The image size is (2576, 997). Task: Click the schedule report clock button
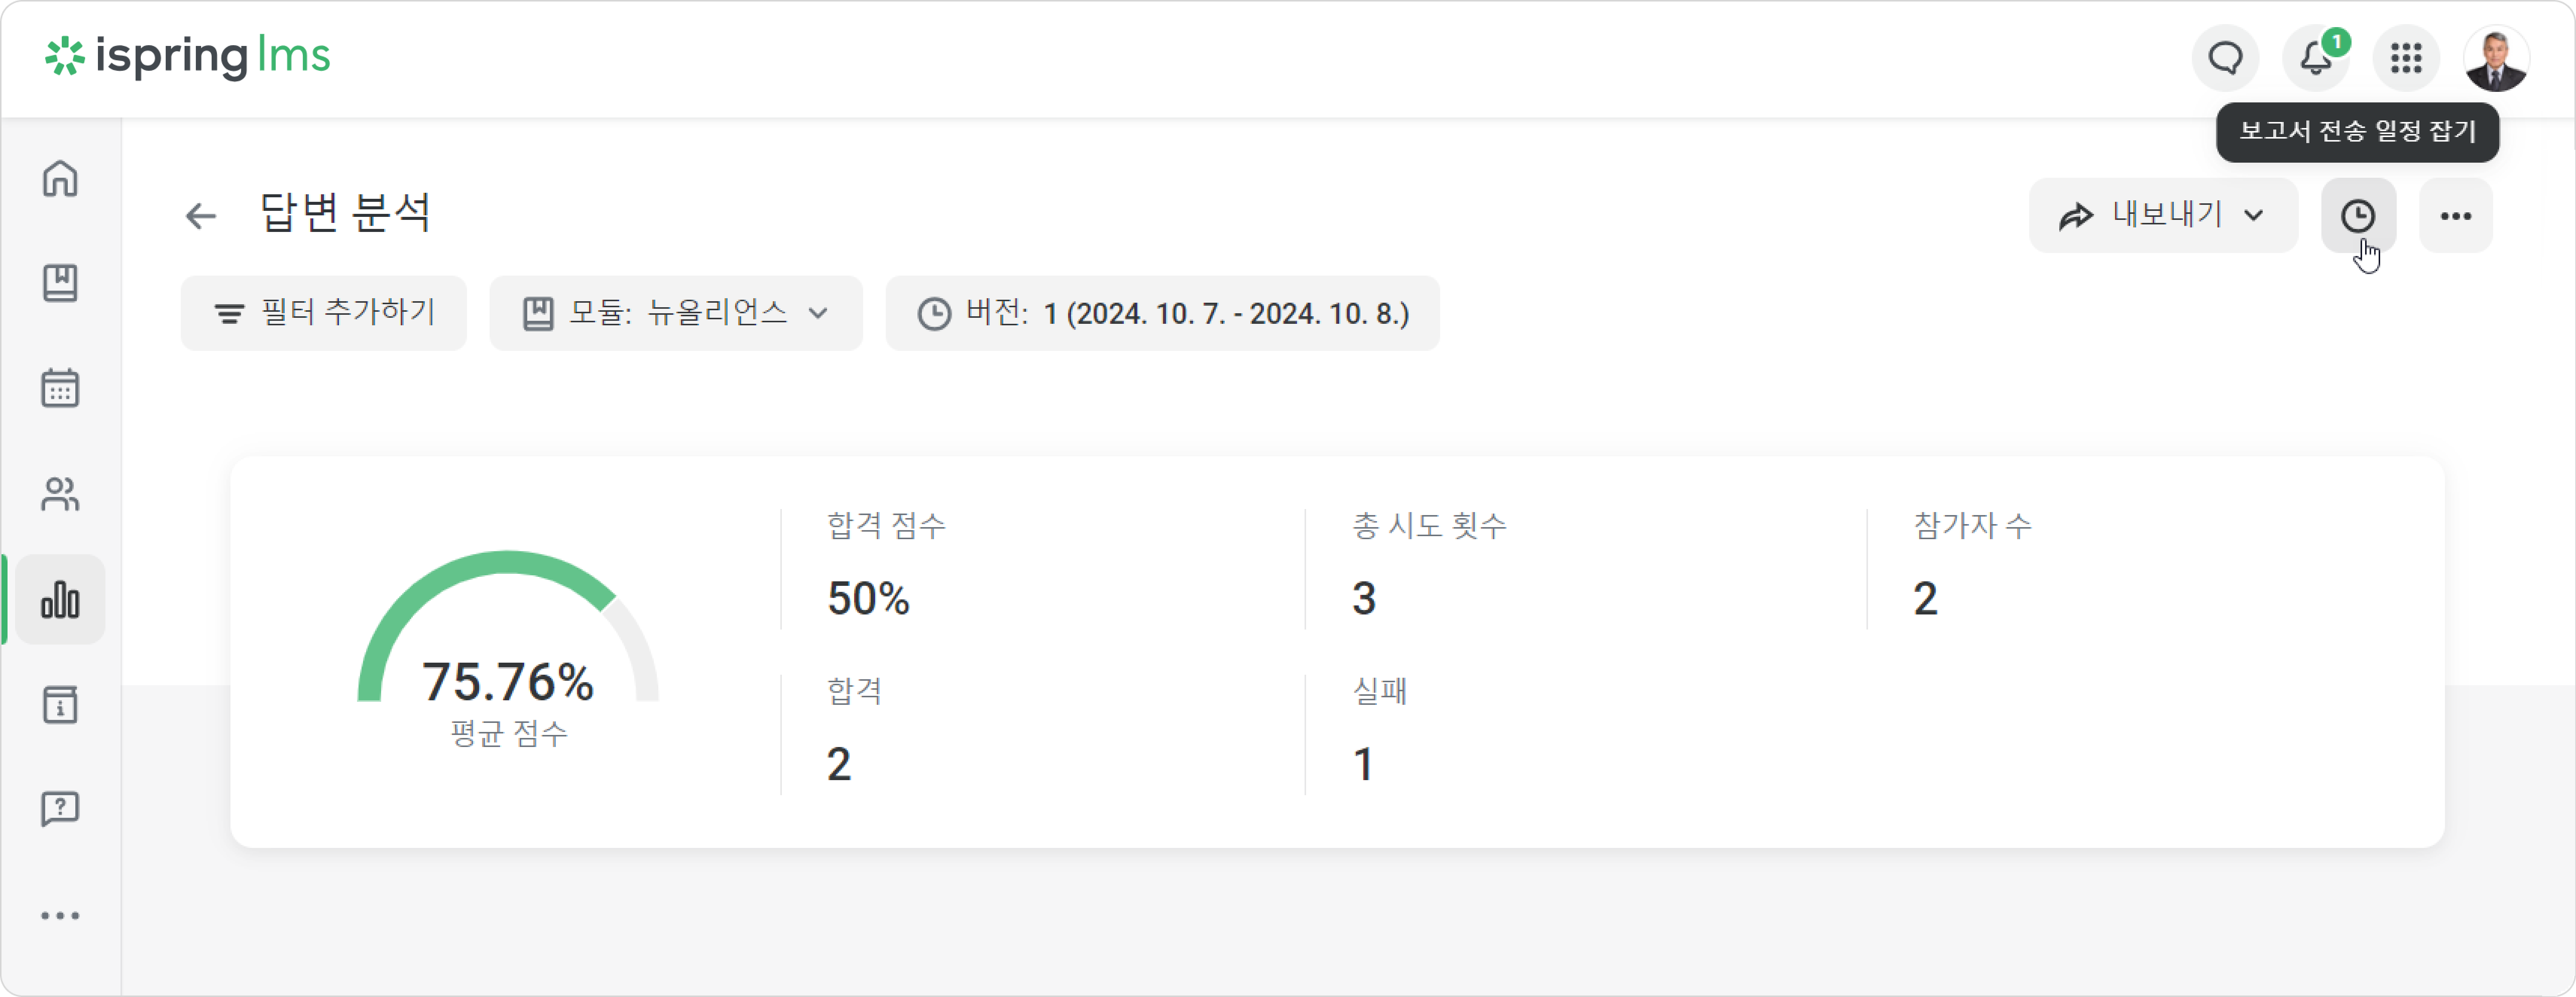click(x=2358, y=216)
